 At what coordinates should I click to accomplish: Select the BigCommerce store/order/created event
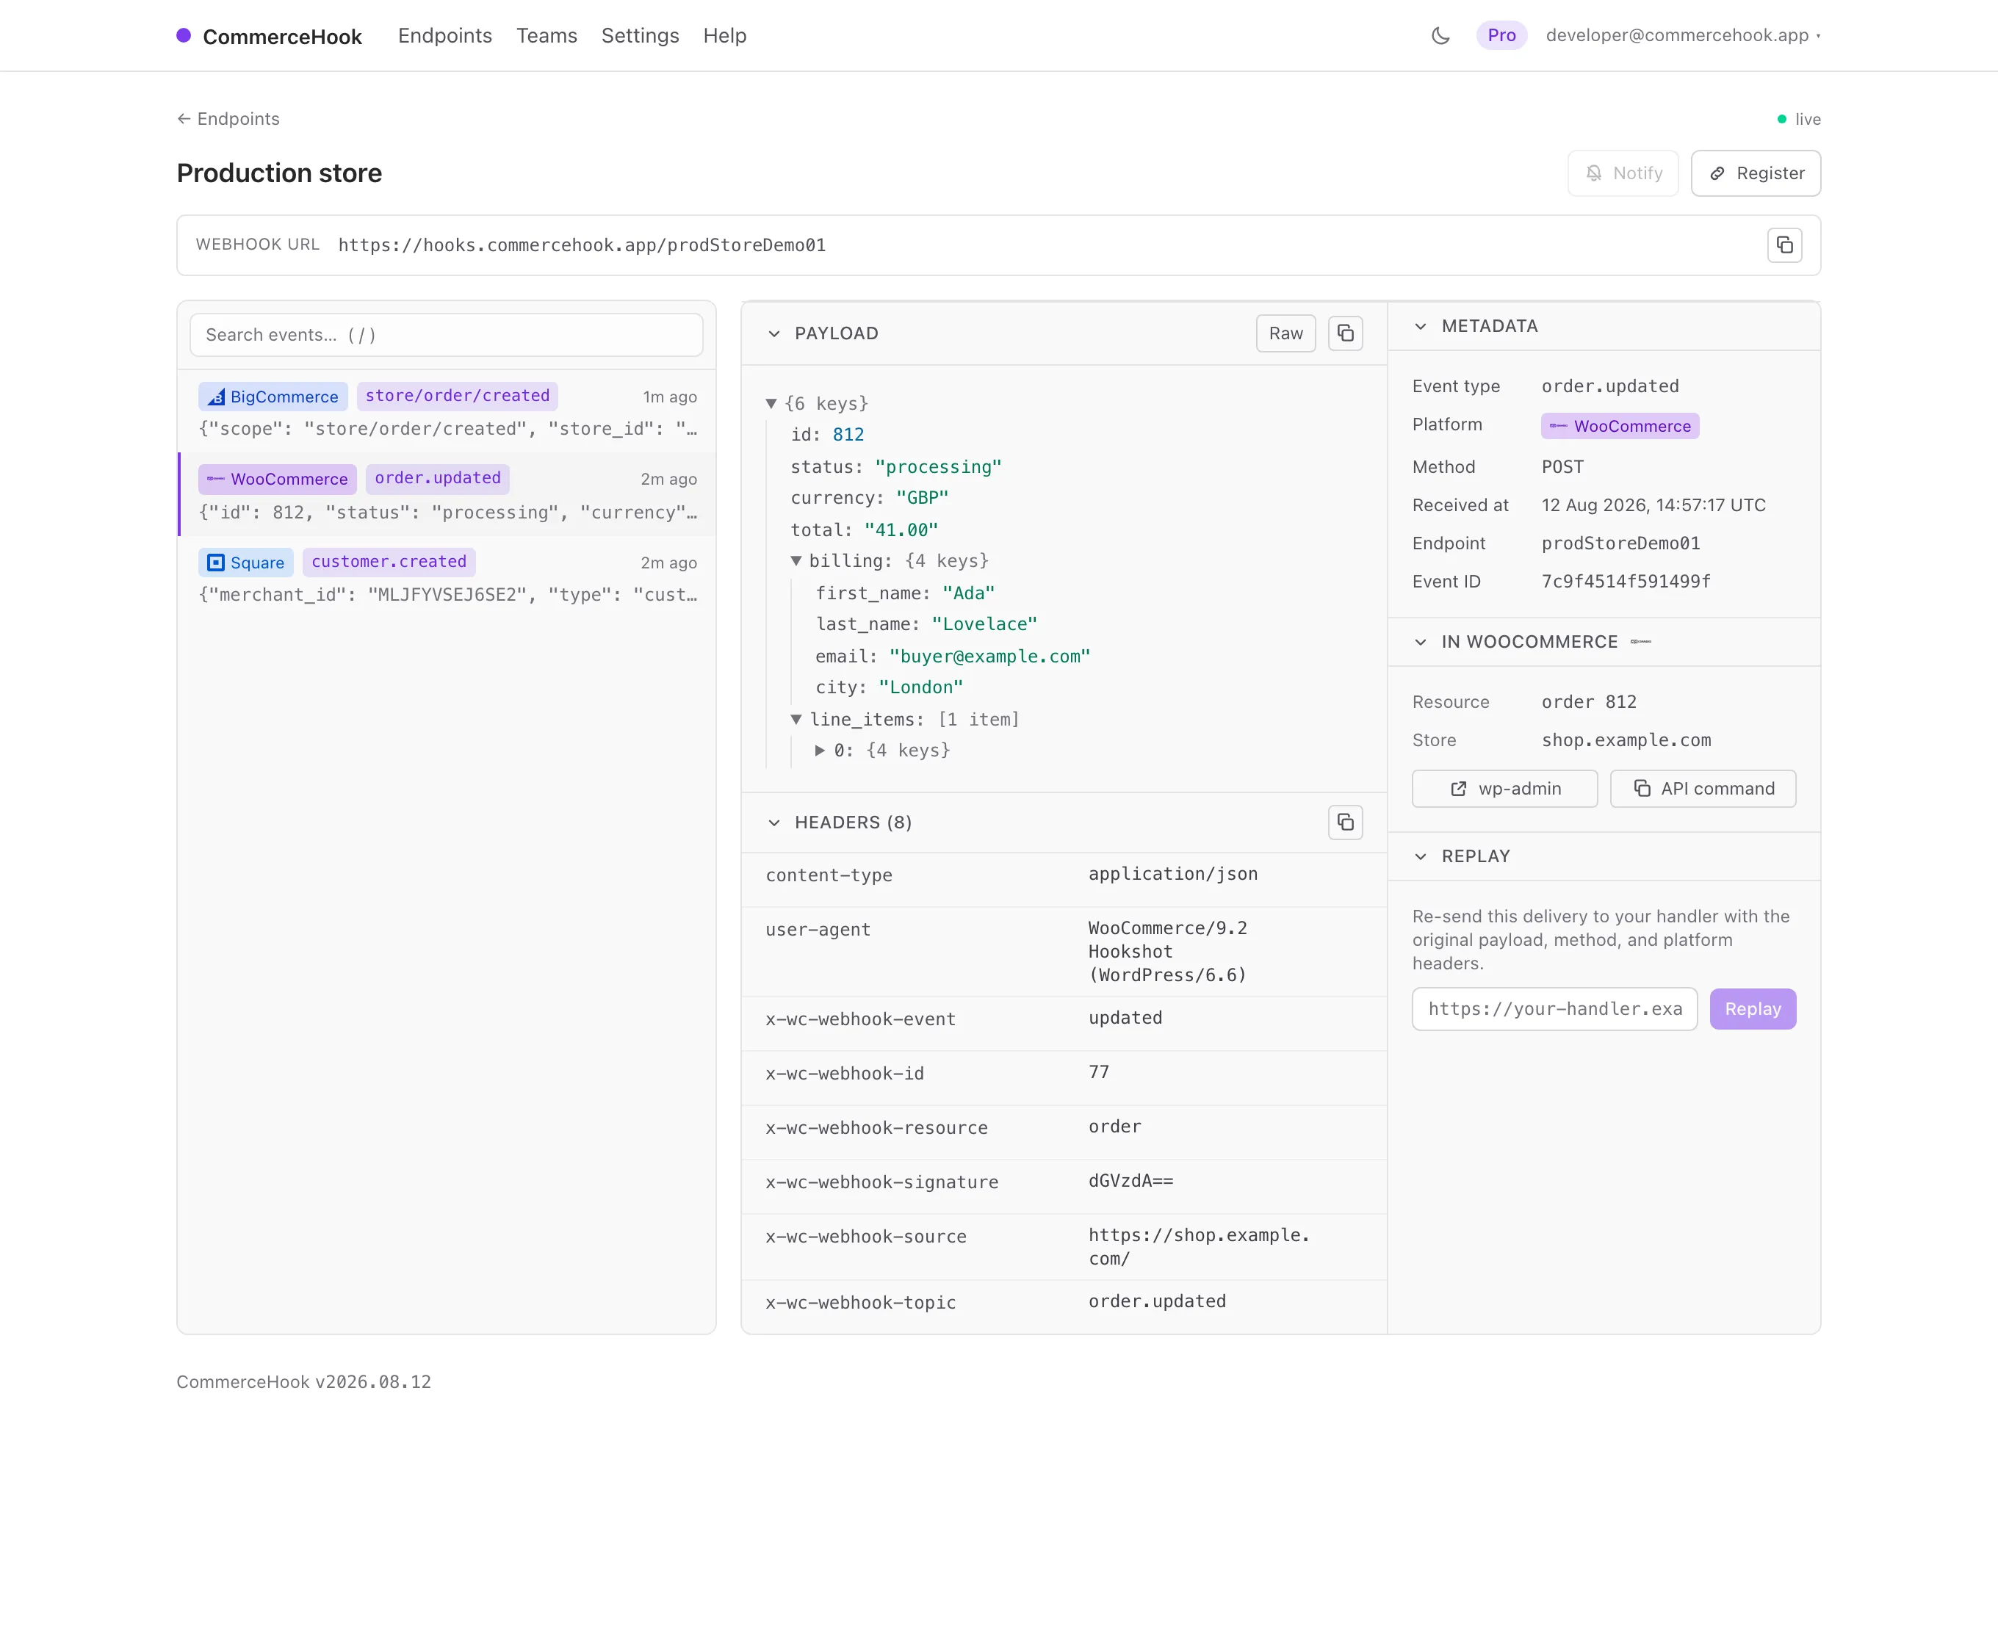point(447,411)
